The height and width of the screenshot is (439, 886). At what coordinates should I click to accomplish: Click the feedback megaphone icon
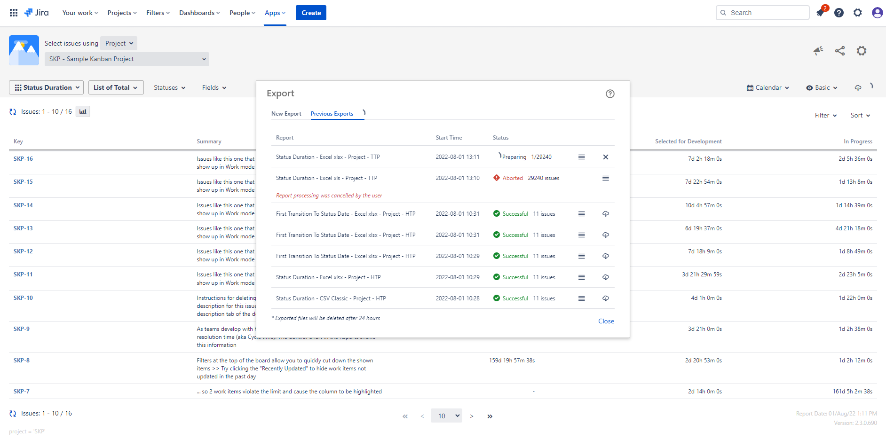pyautogui.click(x=818, y=51)
